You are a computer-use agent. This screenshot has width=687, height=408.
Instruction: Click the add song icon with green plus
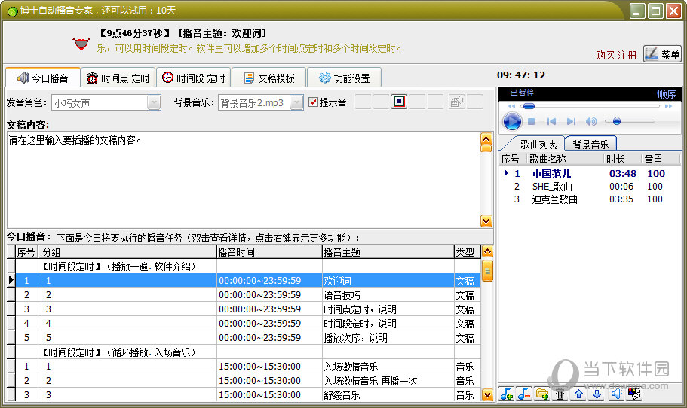[507, 394]
